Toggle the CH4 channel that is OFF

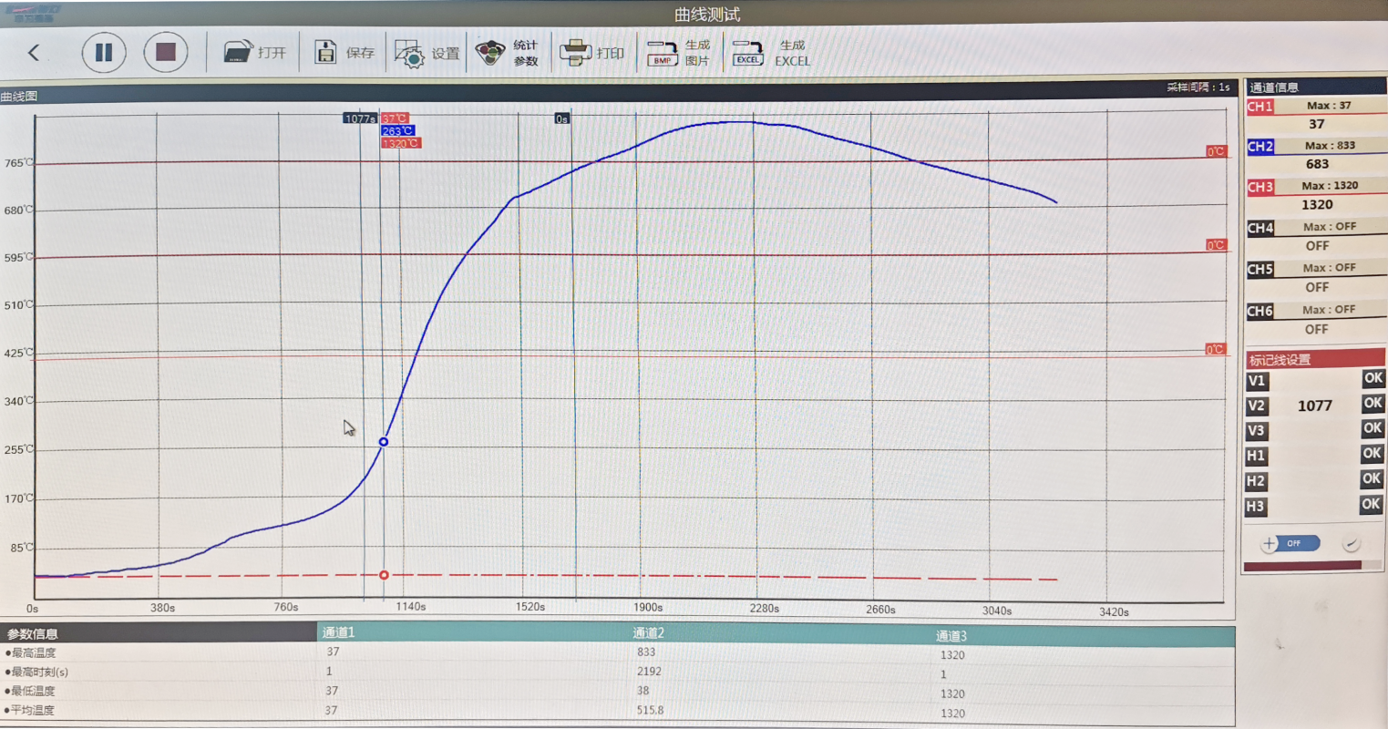click(x=1260, y=228)
